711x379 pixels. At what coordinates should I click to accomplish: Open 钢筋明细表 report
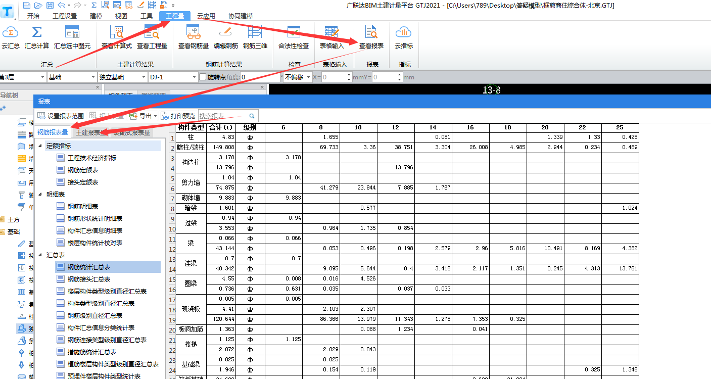(x=83, y=206)
